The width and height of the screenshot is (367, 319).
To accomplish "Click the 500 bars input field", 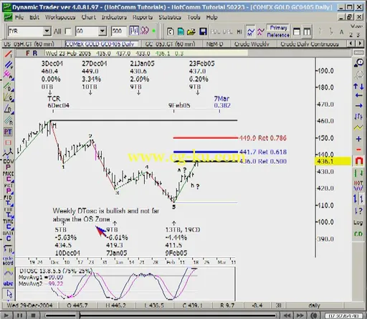I will tap(118, 31).
